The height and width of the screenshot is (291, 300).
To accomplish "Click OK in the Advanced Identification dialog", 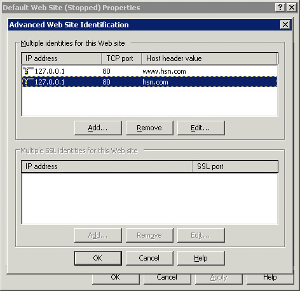I will click(98, 258).
